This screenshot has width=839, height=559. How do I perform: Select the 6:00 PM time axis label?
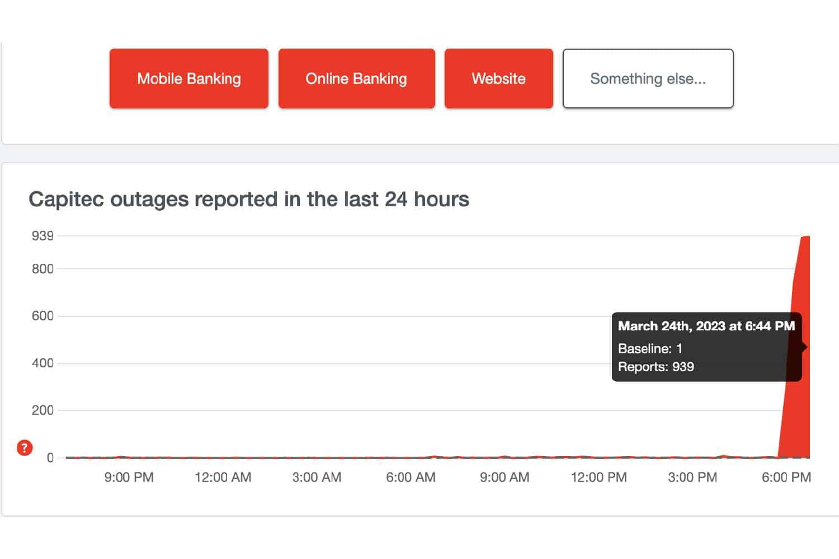(786, 477)
